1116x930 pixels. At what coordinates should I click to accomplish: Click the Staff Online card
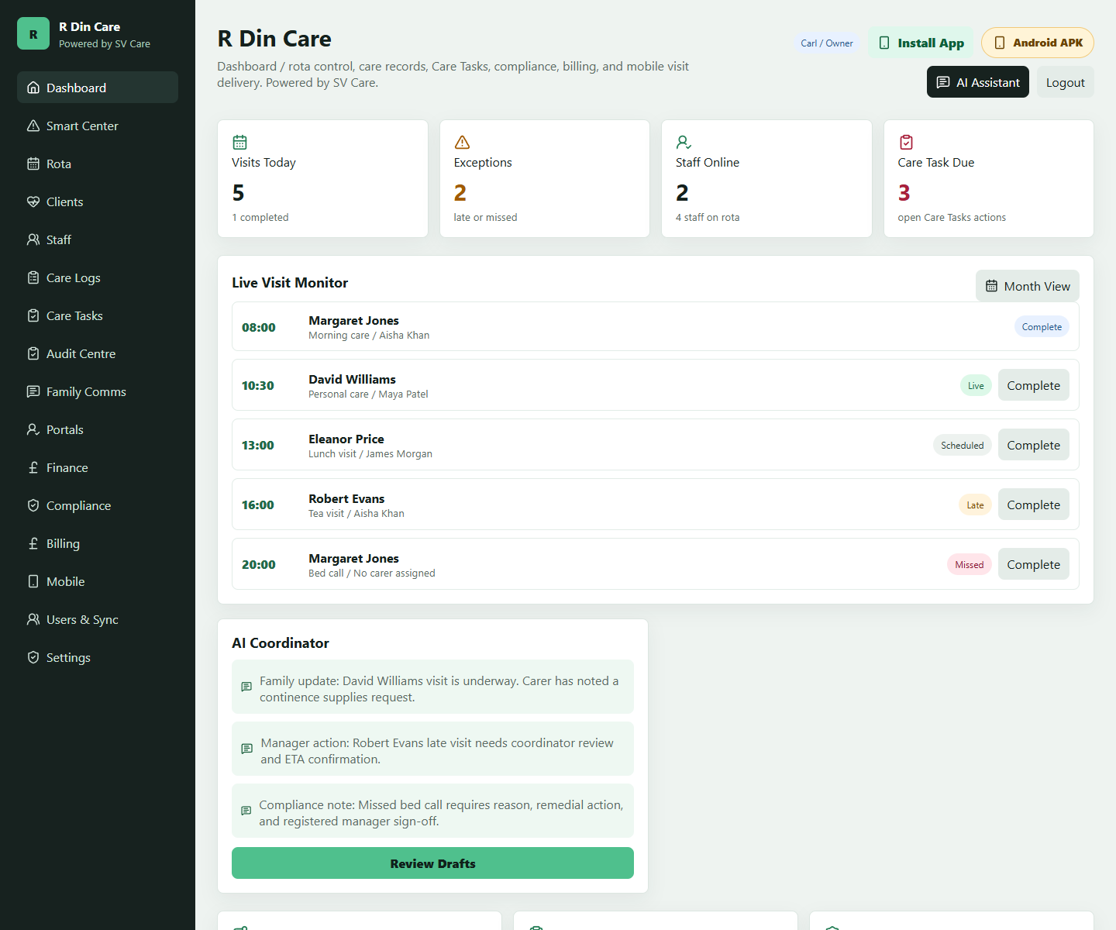[x=766, y=178]
